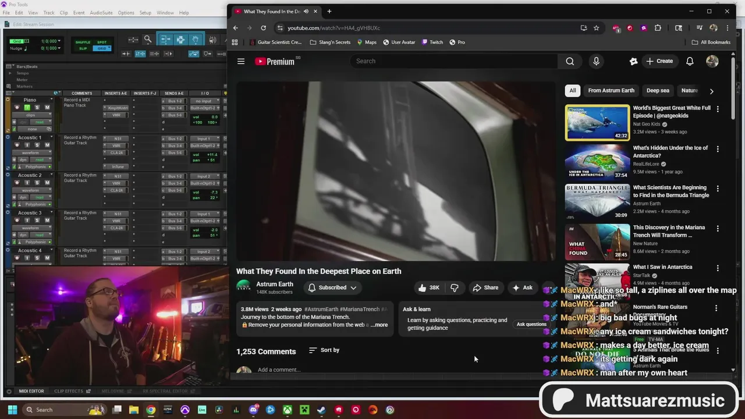Mute the Piano track
The width and height of the screenshot is (745, 419).
point(47,107)
